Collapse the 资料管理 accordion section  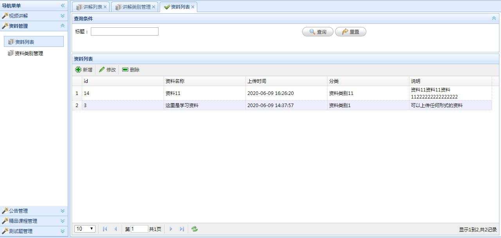pyautogui.click(x=63, y=26)
